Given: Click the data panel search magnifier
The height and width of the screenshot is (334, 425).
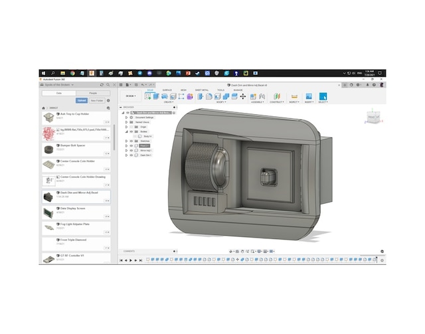Looking at the screenshot, I should pyautogui.click(x=108, y=85).
